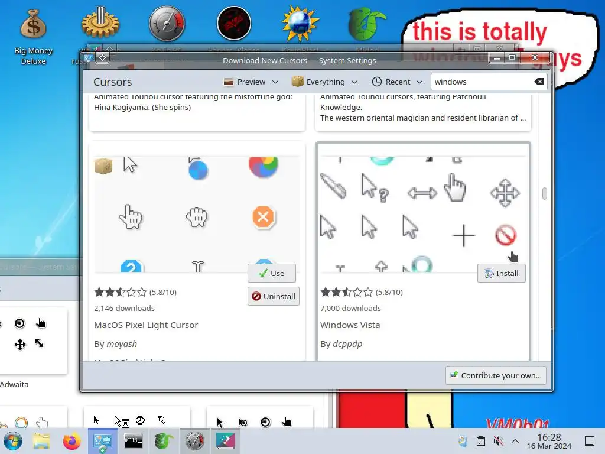Click the Windows Vista star rating
The width and height of the screenshot is (605, 454).
pyautogui.click(x=346, y=292)
